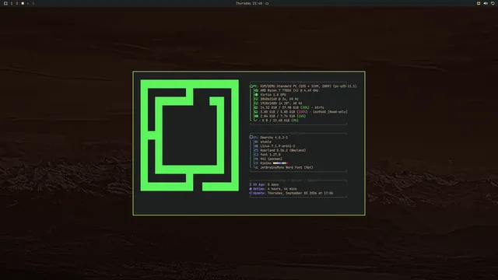Click the PC icon in hardware section

click(251, 86)
